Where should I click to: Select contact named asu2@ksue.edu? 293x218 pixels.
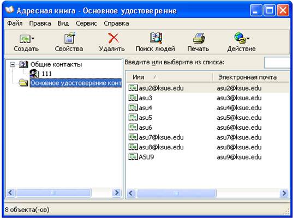click(161, 88)
